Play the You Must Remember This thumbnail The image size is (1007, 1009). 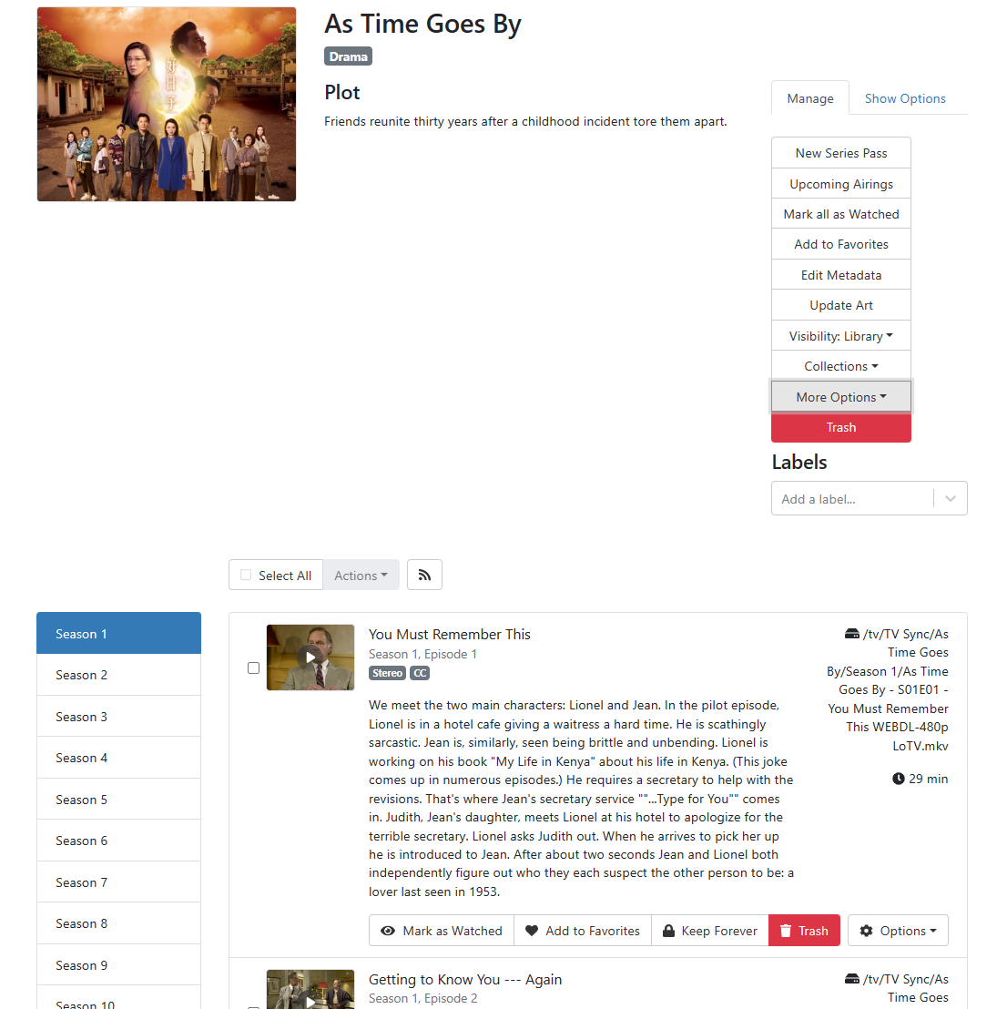pyautogui.click(x=310, y=657)
